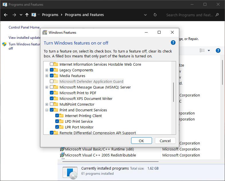Uncheck Internet Printing Client
The image size is (225, 181).
point(57,115)
